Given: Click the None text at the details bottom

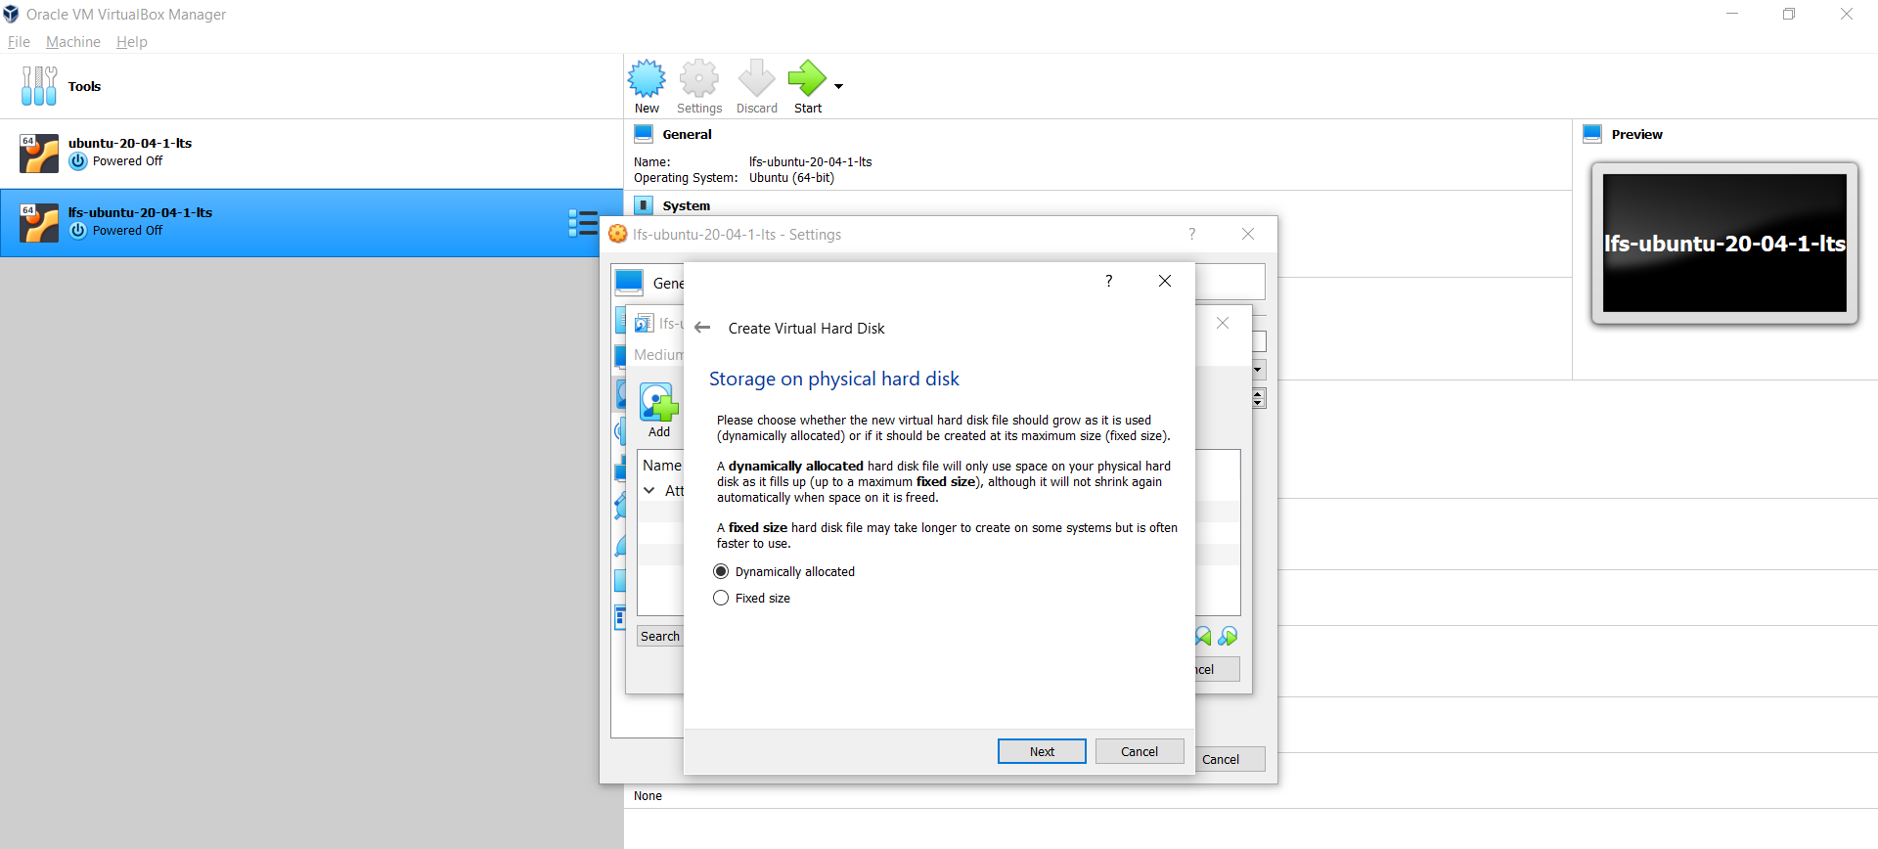Looking at the screenshot, I should click(648, 796).
